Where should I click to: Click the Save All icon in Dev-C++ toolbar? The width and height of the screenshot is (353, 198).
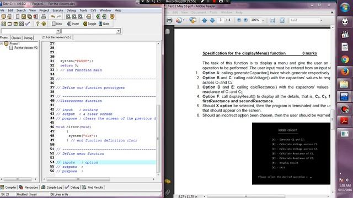coord(30,16)
